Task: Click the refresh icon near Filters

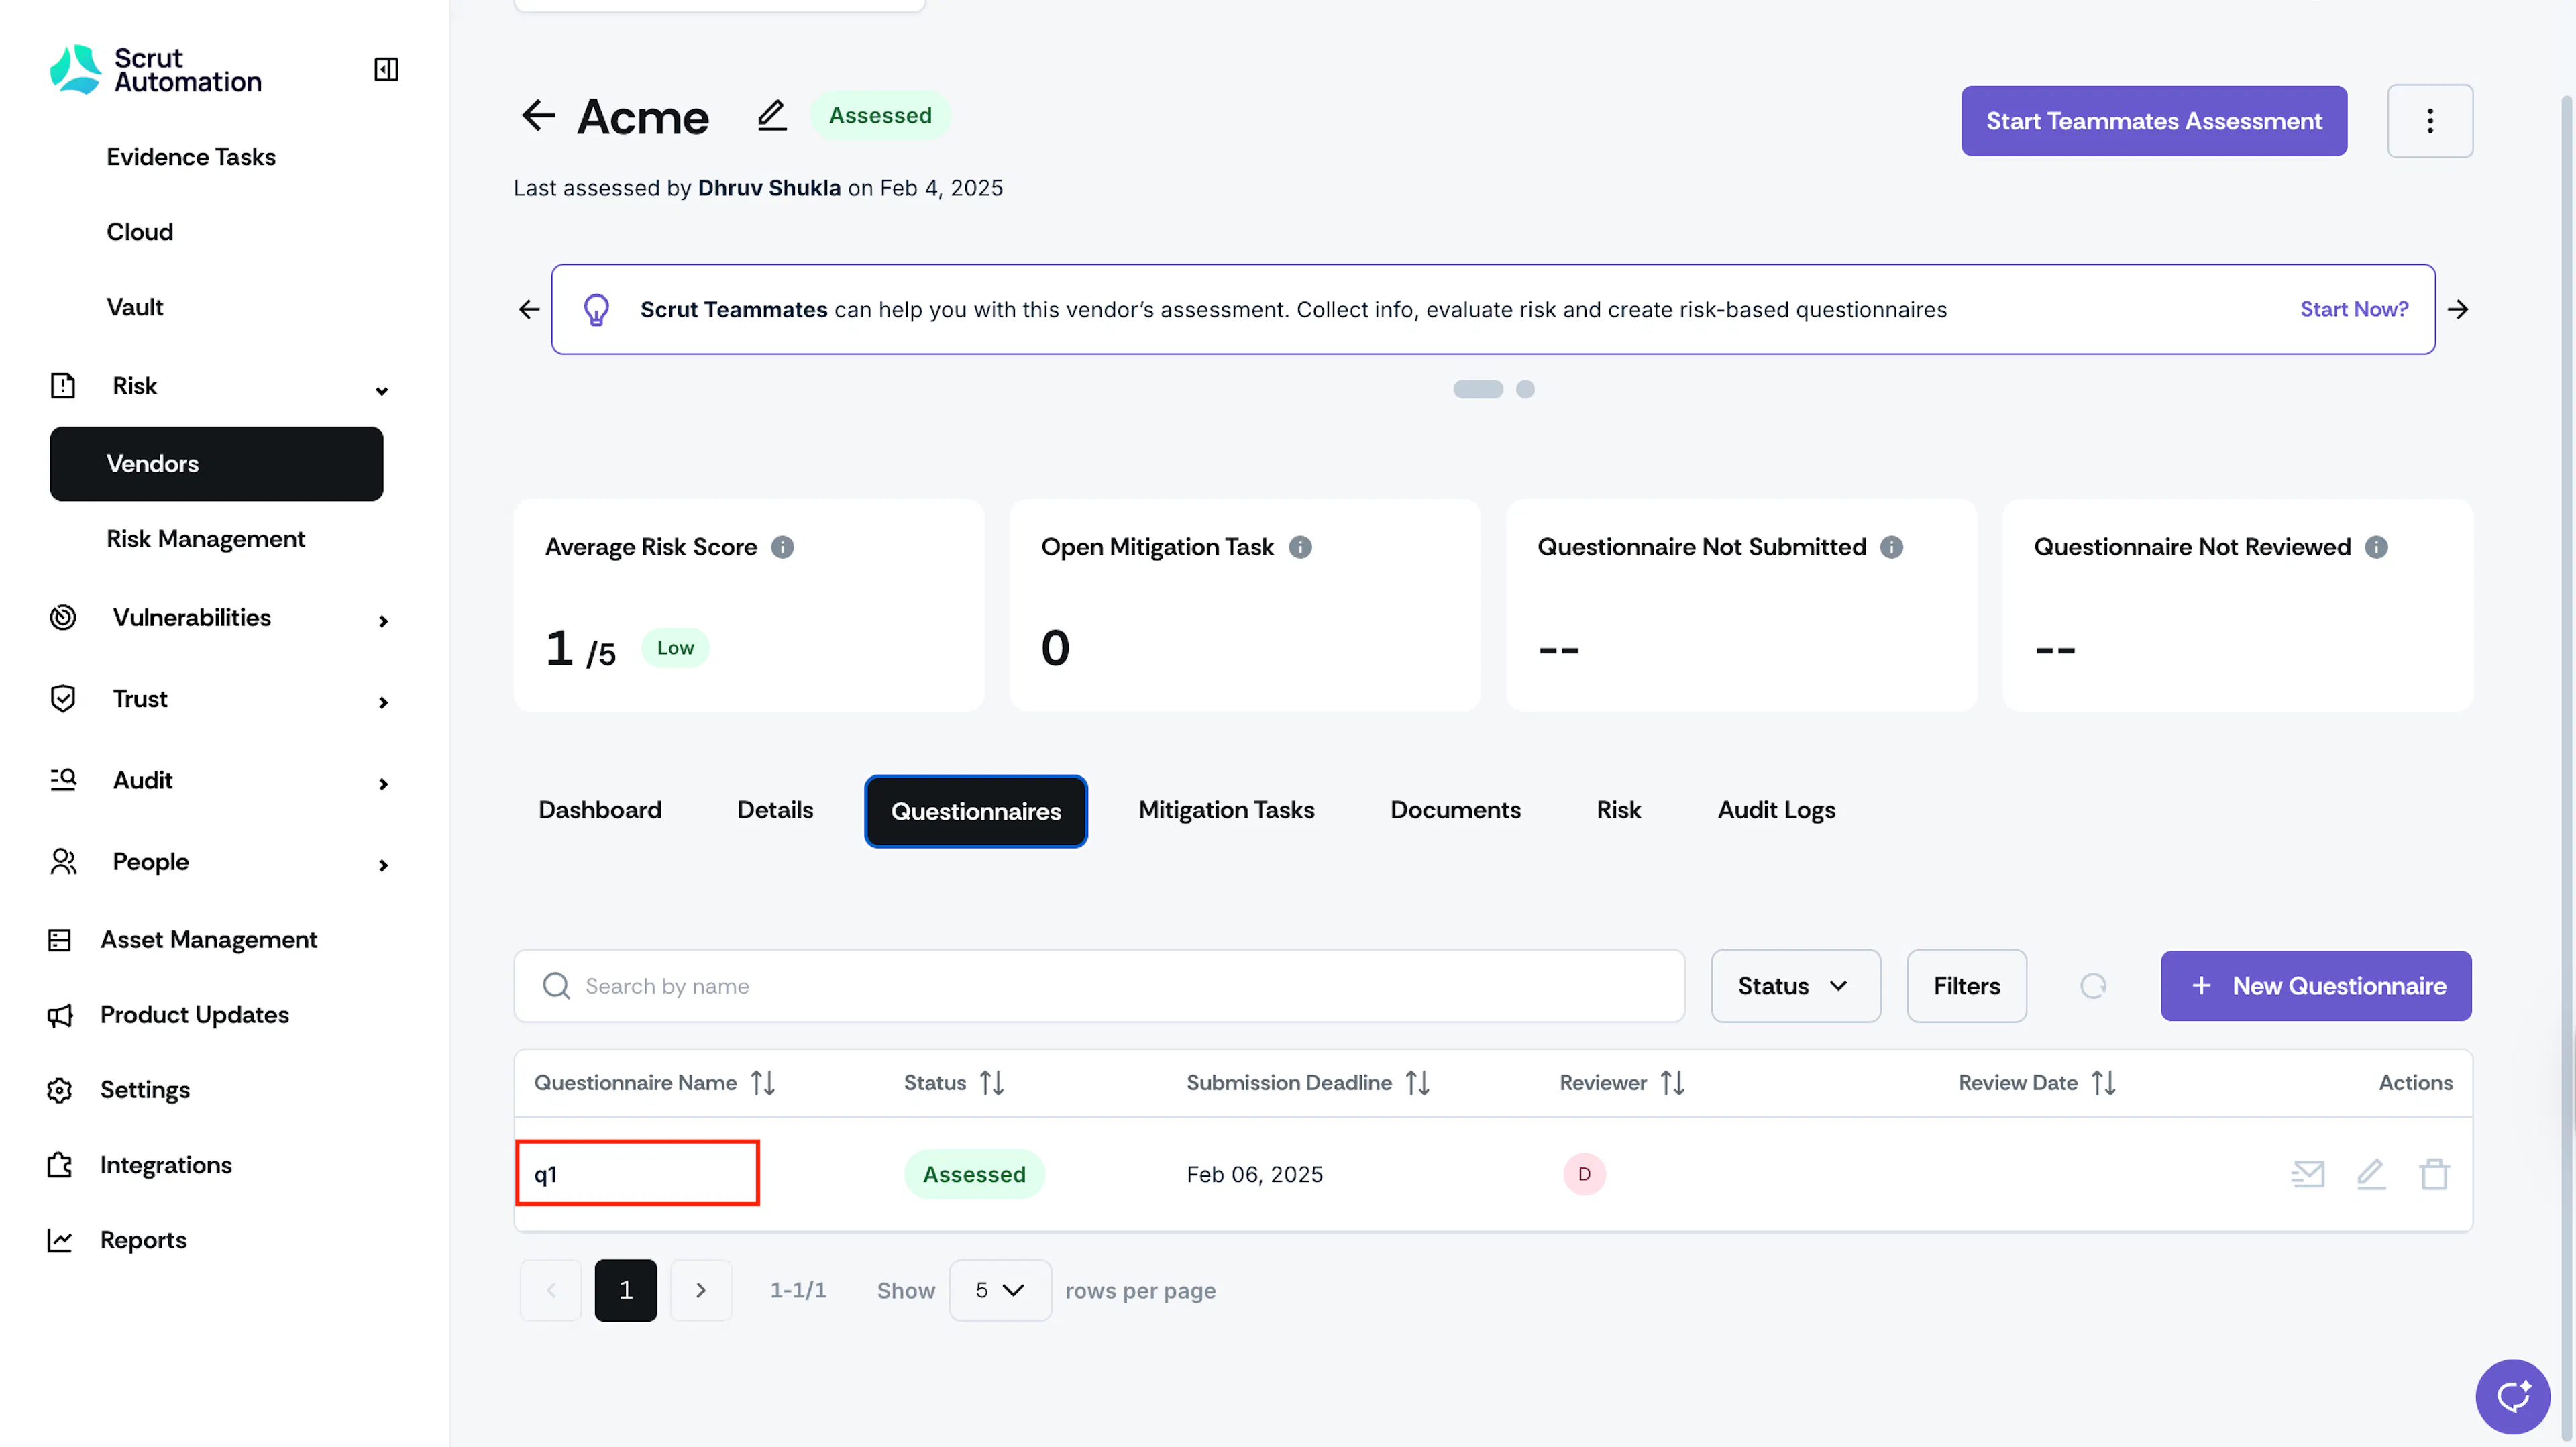Action: pos(2093,986)
